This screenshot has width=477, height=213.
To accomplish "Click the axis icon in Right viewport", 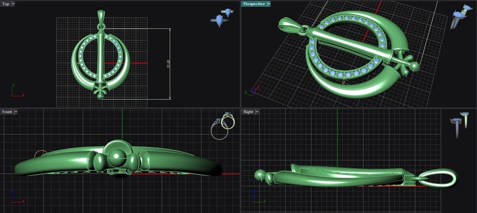I will tap(259, 196).
